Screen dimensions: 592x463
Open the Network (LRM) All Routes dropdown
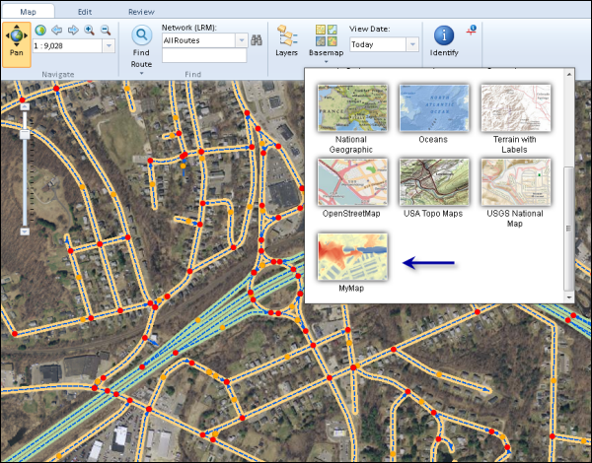(x=240, y=40)
